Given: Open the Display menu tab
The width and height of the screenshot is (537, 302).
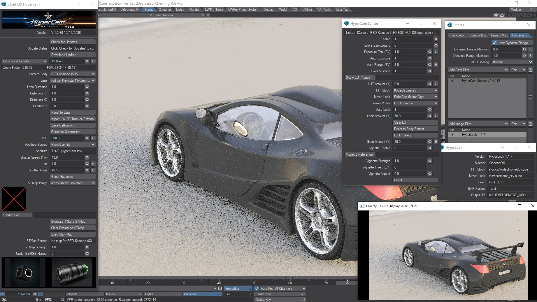Looking at the screenshot, I should pos(268,10).
